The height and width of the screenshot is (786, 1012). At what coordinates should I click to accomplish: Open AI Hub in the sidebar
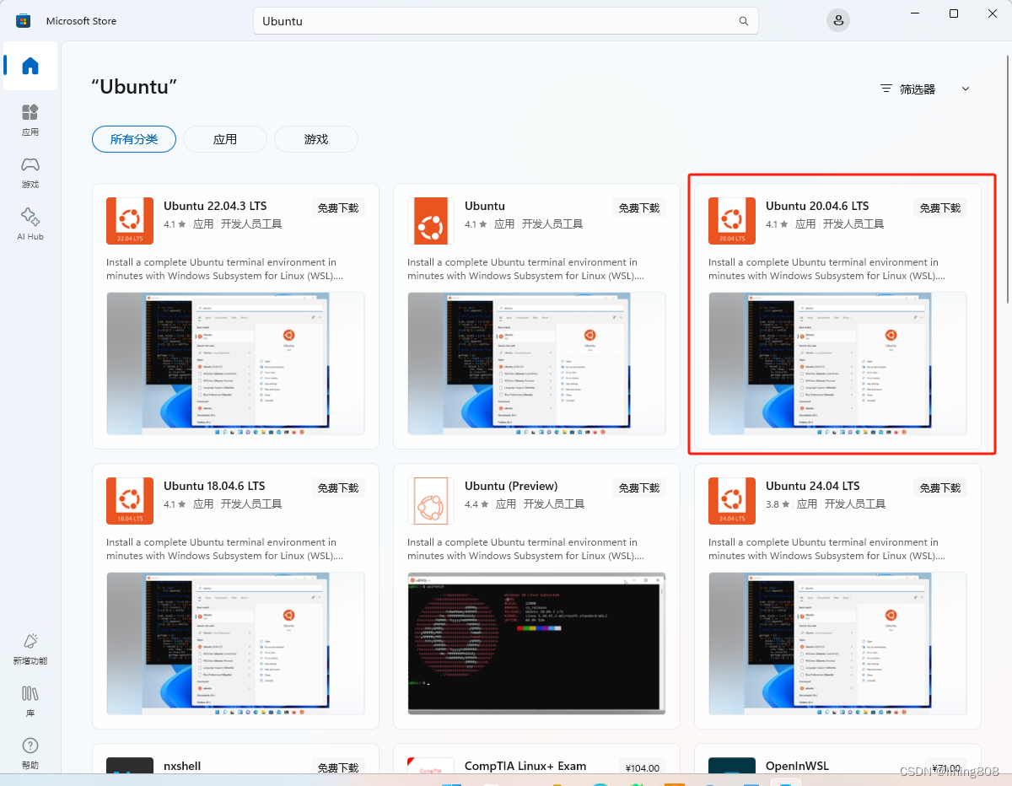30,224
